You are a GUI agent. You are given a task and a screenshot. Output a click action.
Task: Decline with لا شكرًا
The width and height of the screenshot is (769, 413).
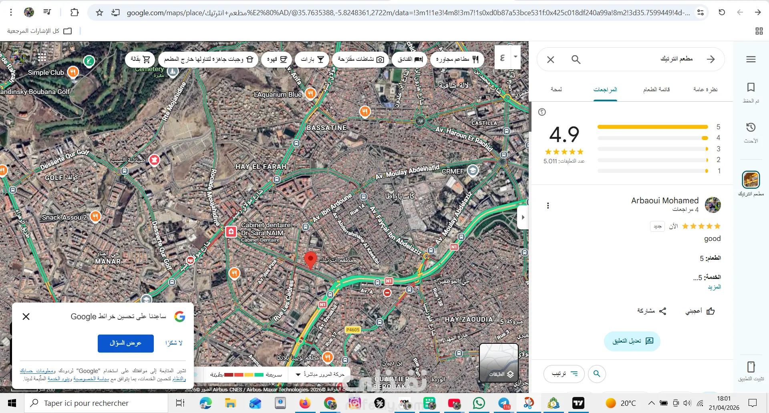tap(174, 343)
